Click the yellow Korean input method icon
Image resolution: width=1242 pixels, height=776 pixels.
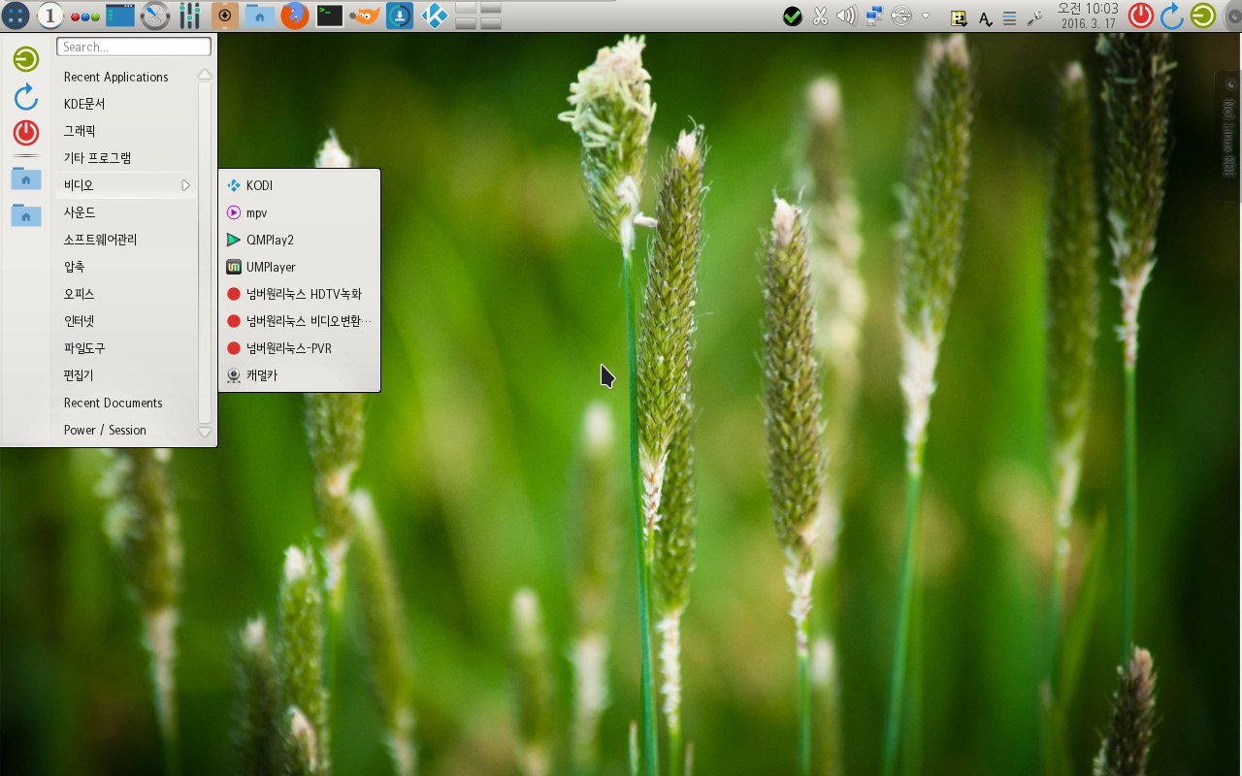(959, 17)
